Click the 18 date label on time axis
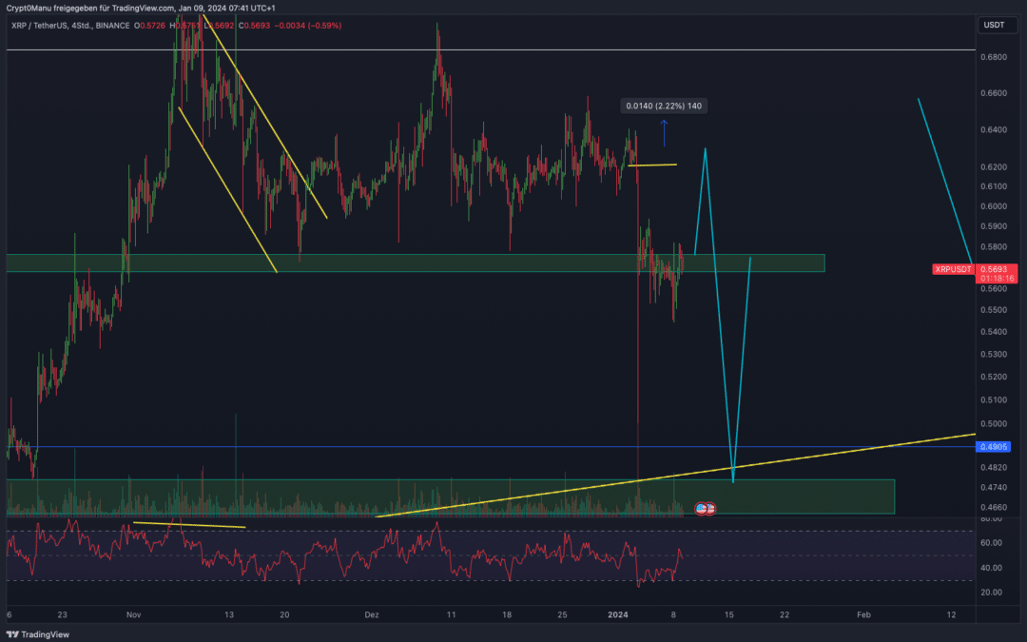1027x642 pixels. [506, 614]
